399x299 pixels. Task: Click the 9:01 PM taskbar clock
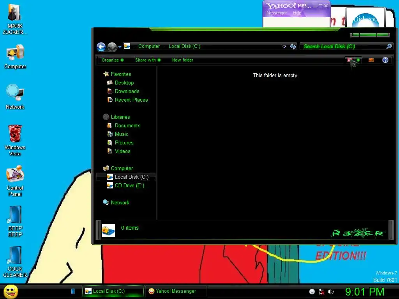coord(365,292)
